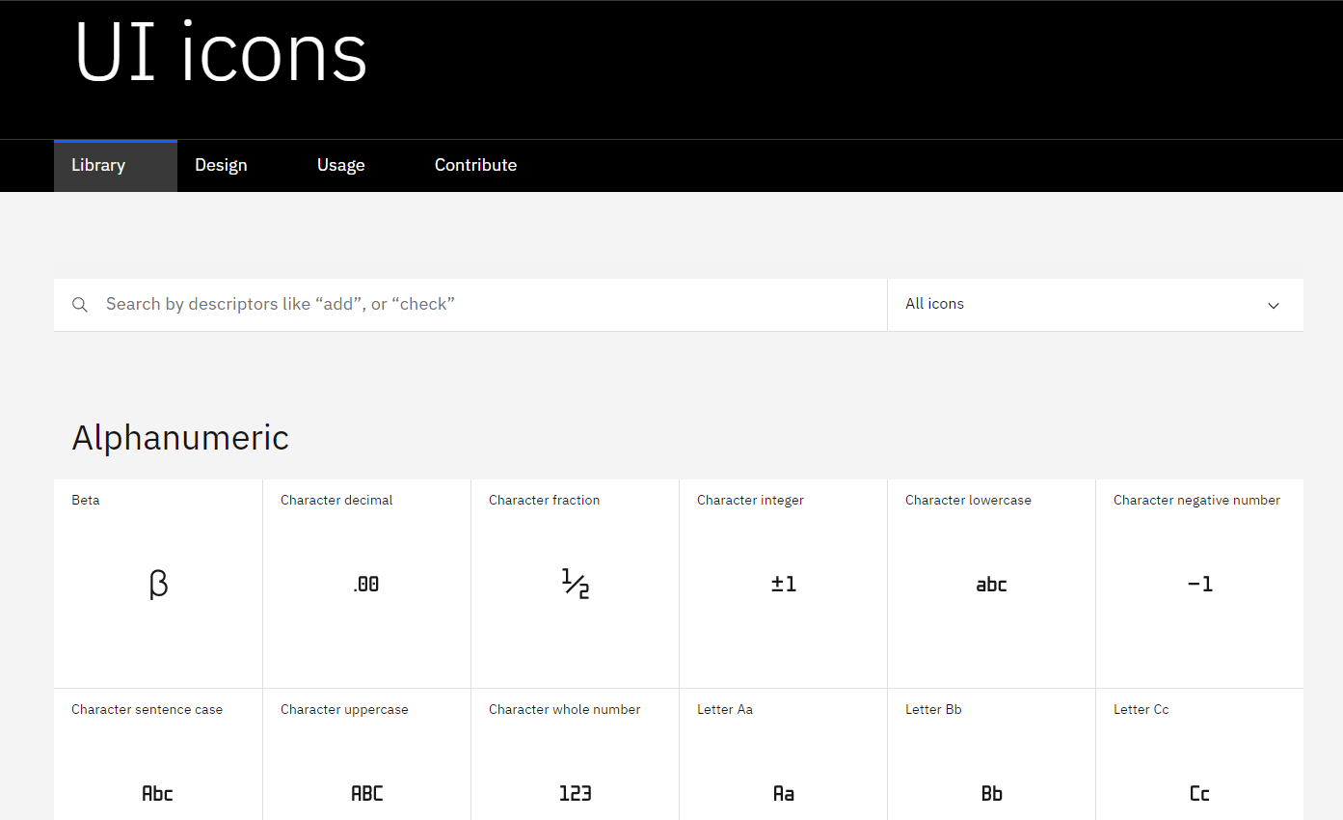Click the Character fraction one-half icon
The image size is (1343, 820).
[575, 584]
